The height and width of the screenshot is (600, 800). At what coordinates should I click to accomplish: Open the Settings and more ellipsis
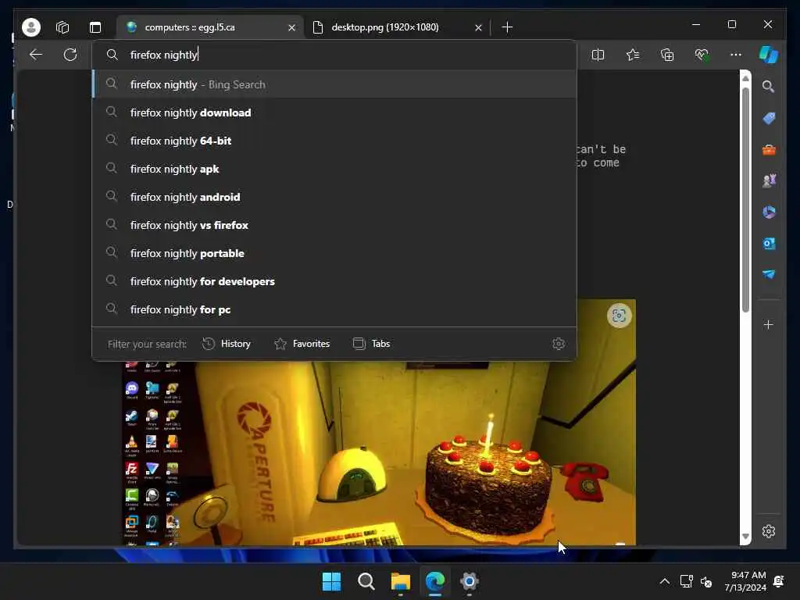(736, 55)
